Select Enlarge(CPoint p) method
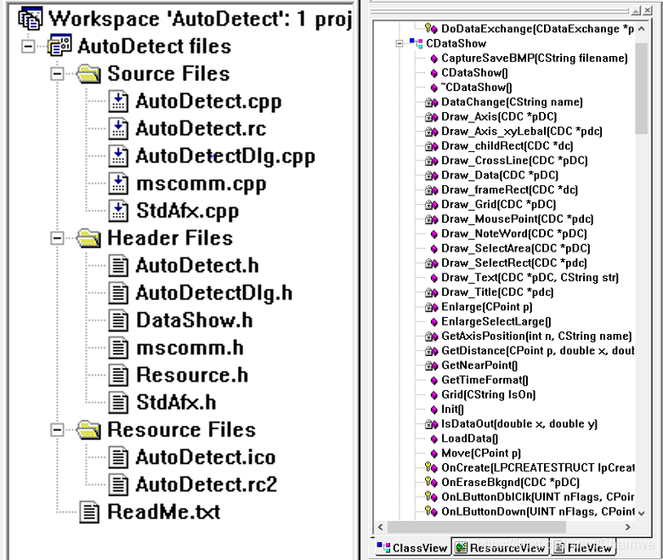This screenshot has height=560, width=663. (487, 307)
